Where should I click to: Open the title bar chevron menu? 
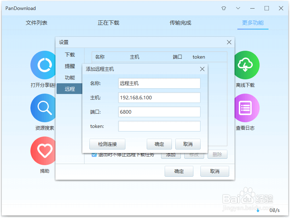coord(238,8)
